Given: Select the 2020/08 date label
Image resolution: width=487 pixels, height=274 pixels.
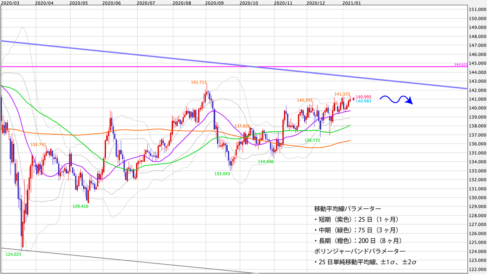Looking at the screenshot, I should [x=181, y=2].
